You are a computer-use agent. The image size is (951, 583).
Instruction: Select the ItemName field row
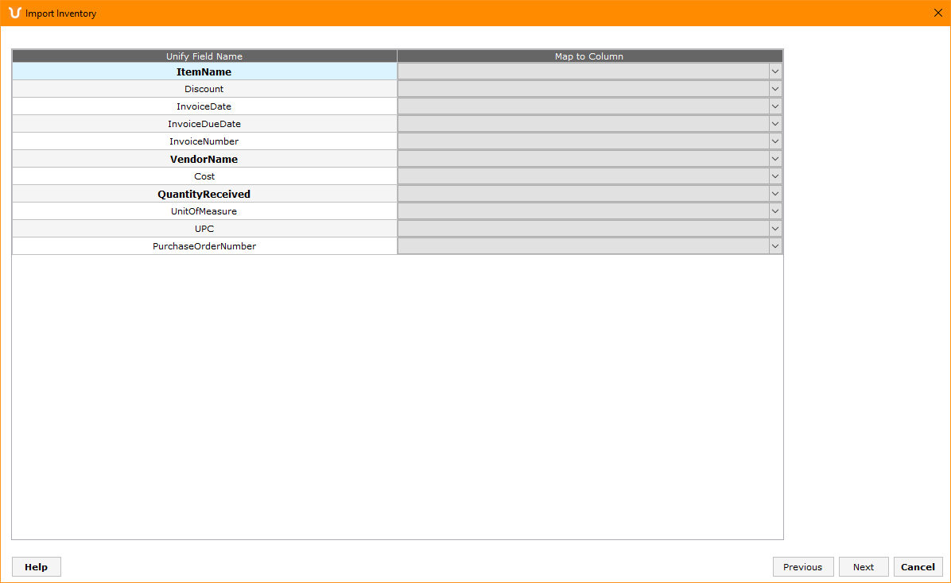coord(204,72)
